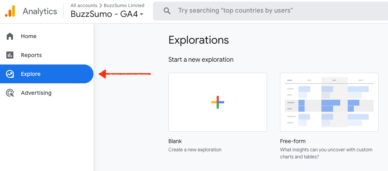388x171 pixels.
Task: Click the Home house icon
Action: pyautogui.click(x=10, y=36)
